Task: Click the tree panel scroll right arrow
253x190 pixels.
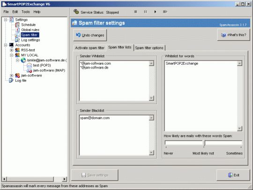Action: tap(64, 179)
